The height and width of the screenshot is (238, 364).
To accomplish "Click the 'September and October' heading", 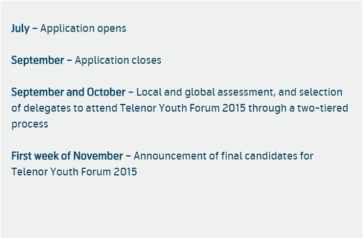I will 69,92.
